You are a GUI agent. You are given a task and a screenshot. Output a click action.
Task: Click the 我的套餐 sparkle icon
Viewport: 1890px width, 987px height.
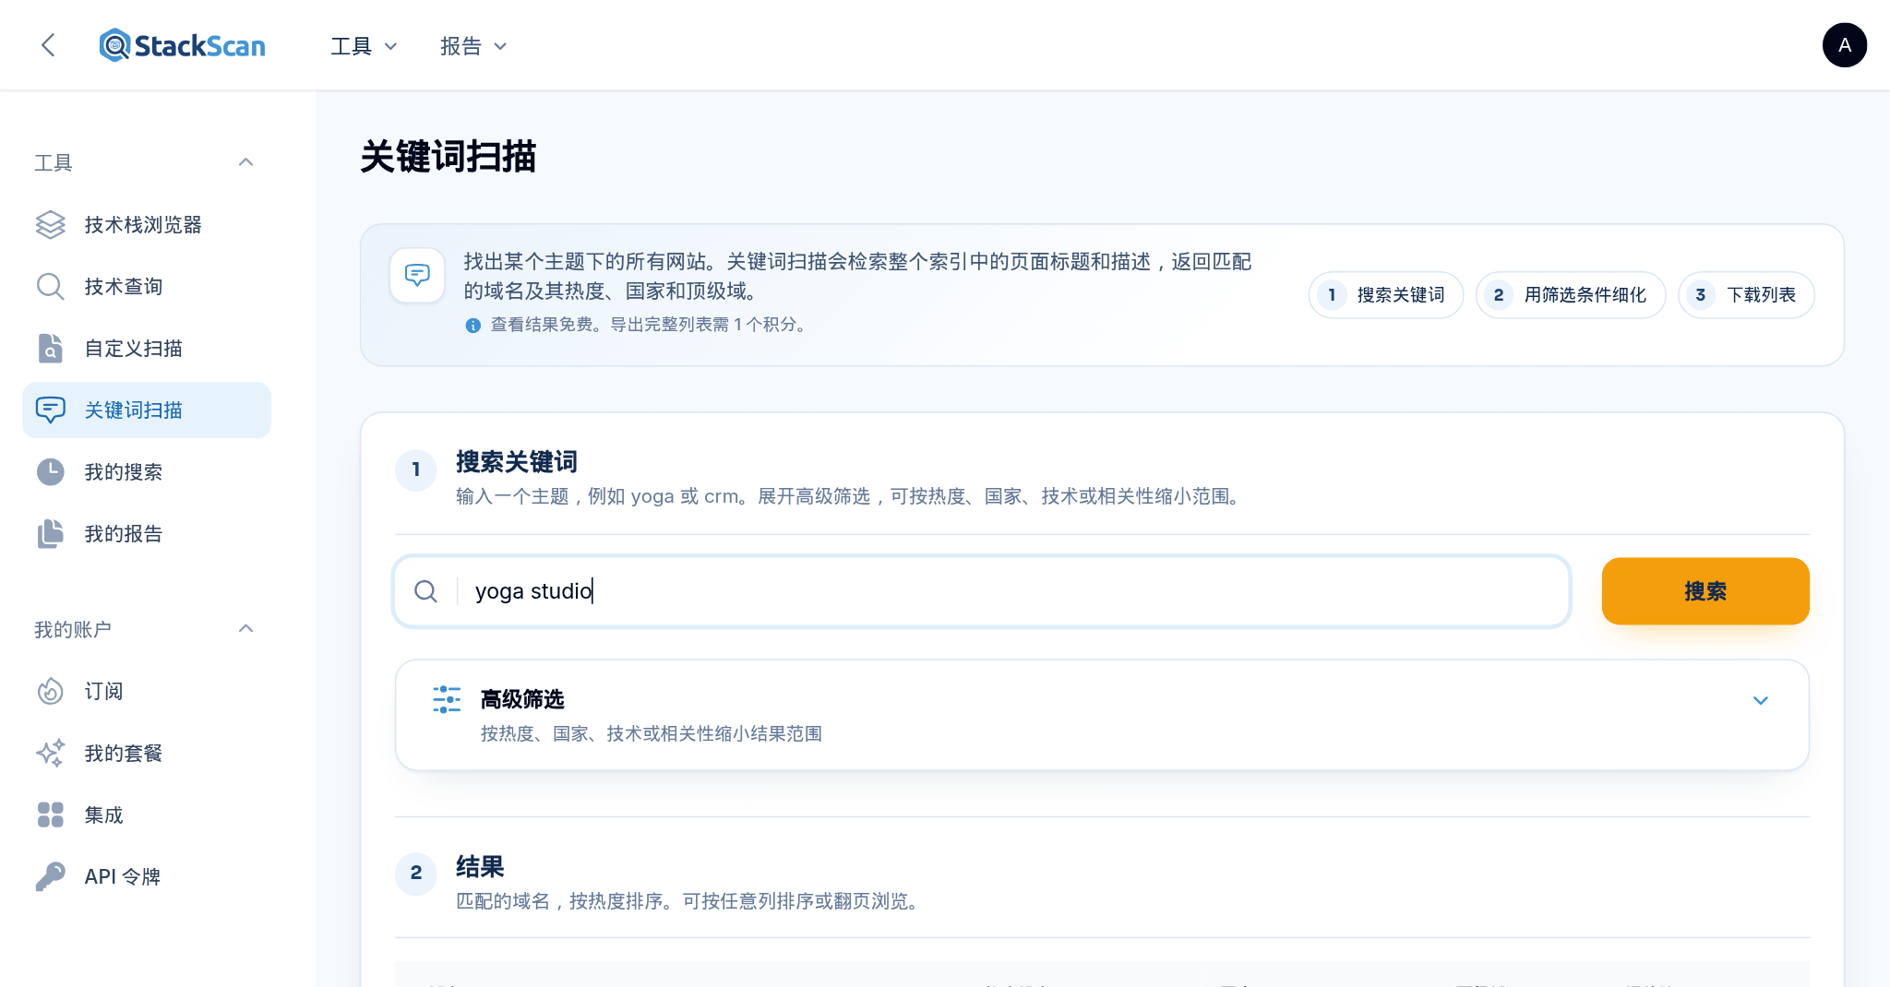51,754
